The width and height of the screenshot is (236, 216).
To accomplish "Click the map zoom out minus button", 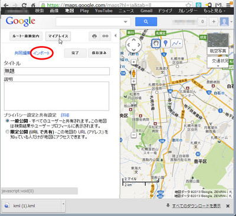I will (x=134, y=135).
